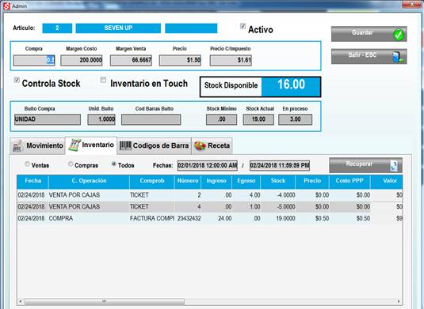
Task: Click the exit door icon on Salir - ESC
Action: tap(398, 57)
